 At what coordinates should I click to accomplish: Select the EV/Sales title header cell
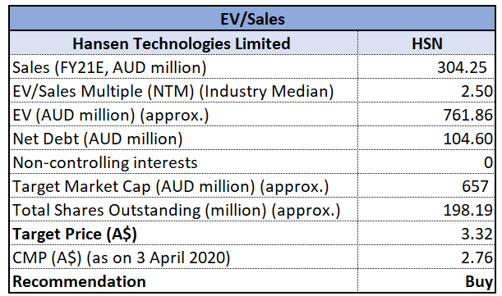(252, 19)
